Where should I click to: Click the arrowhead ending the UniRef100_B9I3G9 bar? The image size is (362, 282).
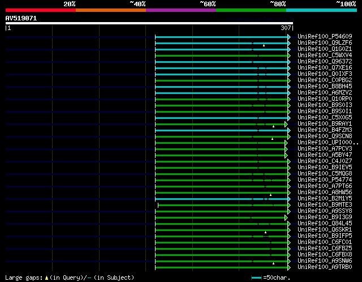286,217
